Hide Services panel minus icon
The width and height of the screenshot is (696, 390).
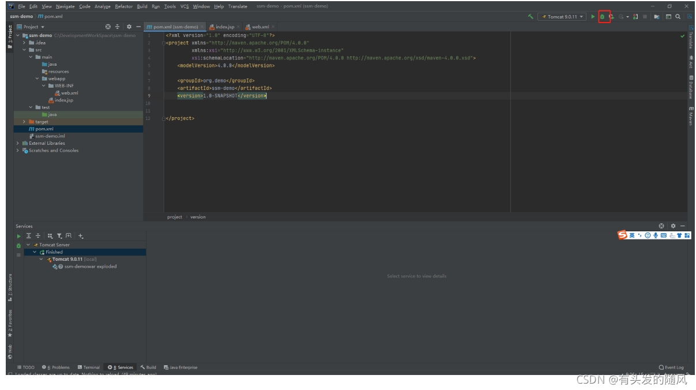[683, 226]
